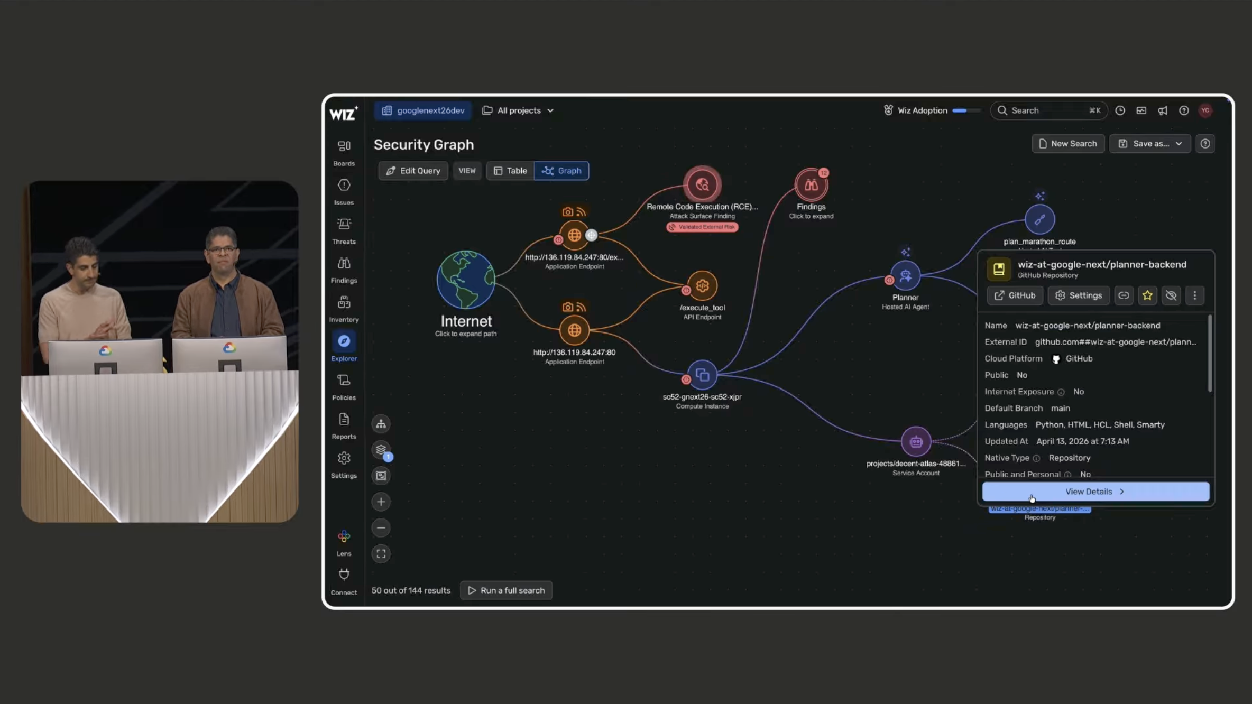Toggle the graph layers icon with badge
1252x704 pixels.
(381, 450)
